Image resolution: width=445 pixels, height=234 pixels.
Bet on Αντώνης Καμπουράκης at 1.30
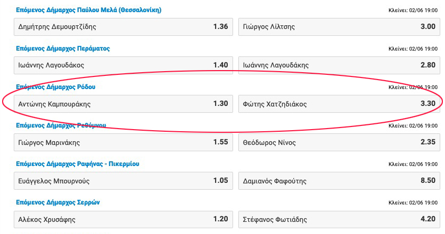point(123,104)
